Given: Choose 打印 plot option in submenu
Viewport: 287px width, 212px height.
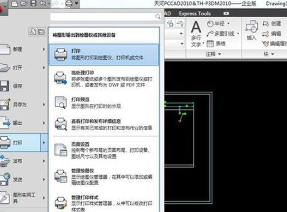Looking at the screenshot, I should (x=104, y=54).
